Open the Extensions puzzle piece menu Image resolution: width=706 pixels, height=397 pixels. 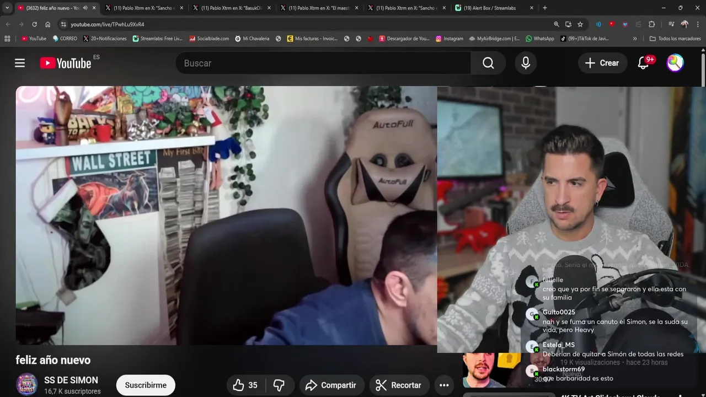click(x=651, y=24)
